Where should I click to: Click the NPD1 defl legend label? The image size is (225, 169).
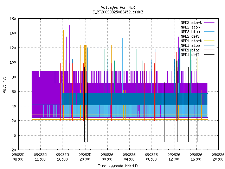coord(190,55)
